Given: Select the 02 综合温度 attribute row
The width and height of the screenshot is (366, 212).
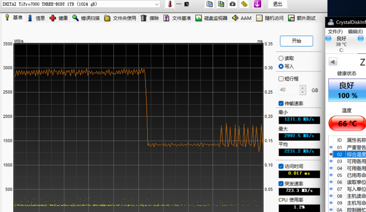Looking at the screenshot, I should pyautogui.click(x=350, y=154).
